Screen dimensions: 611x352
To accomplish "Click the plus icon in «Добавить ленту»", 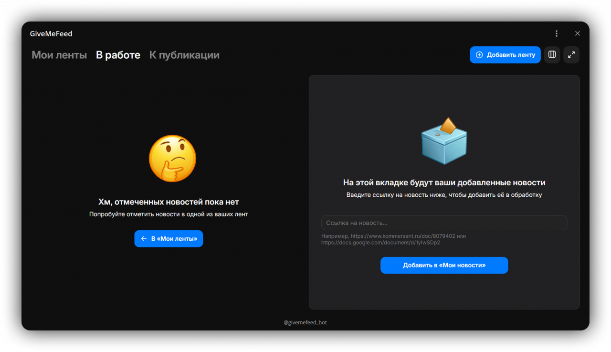I will coord(479,55).
